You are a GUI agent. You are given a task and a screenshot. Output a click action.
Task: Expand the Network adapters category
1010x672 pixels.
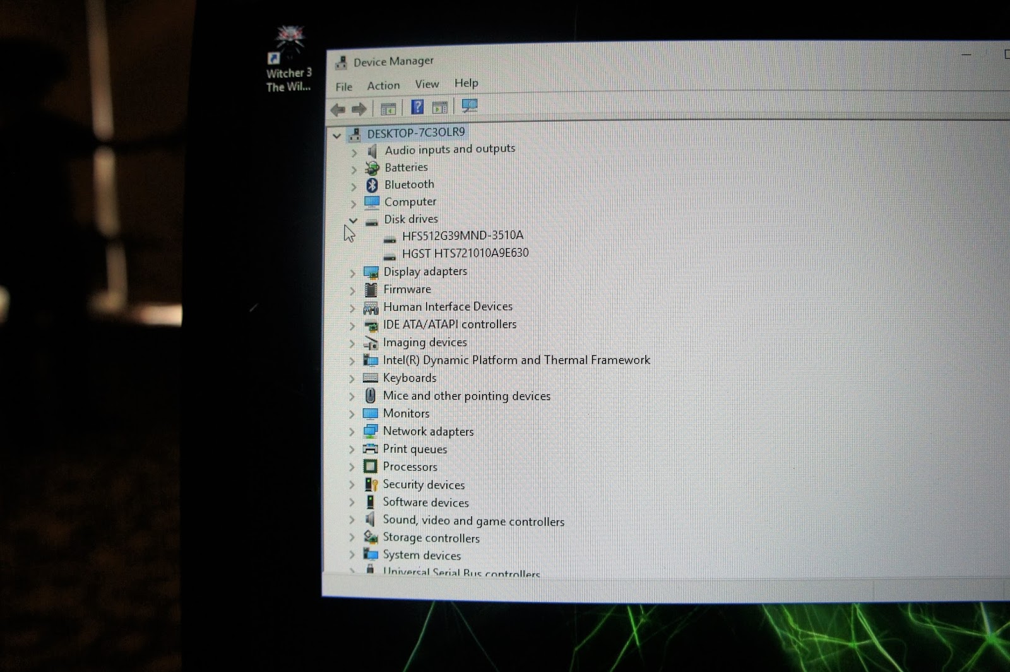point(352,432)
